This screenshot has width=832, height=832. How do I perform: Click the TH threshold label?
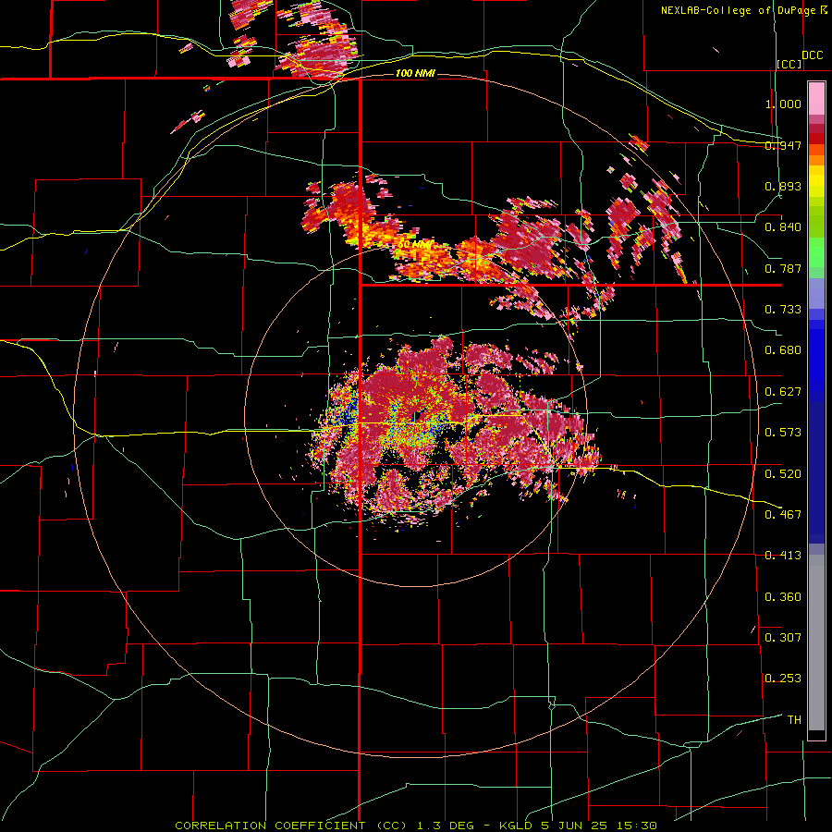(794, 719)
